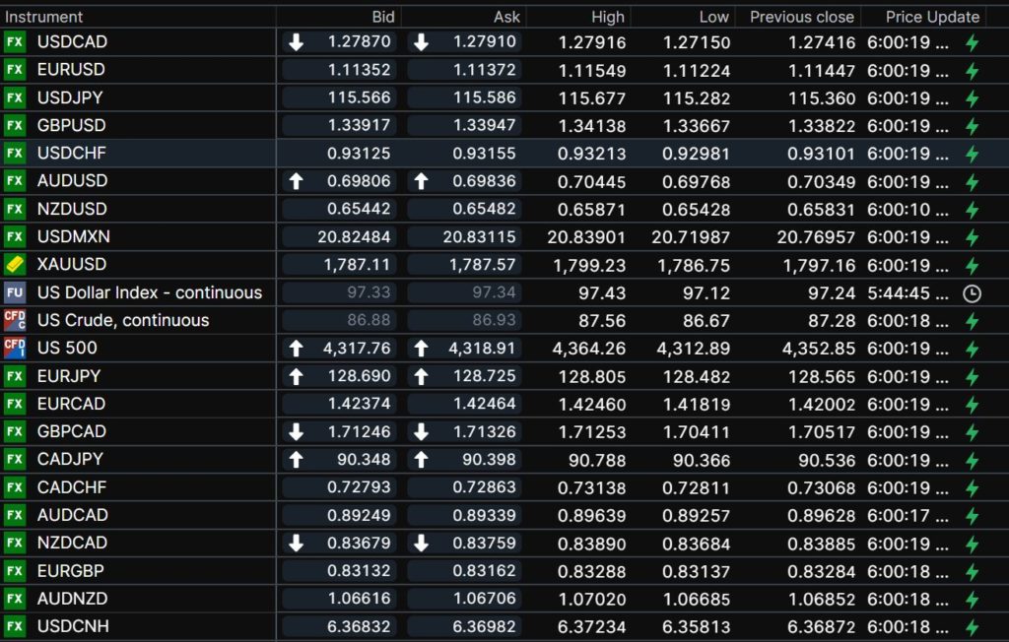
Task: Sort by the Instrument column header
Action: click(x=44, y=17)
